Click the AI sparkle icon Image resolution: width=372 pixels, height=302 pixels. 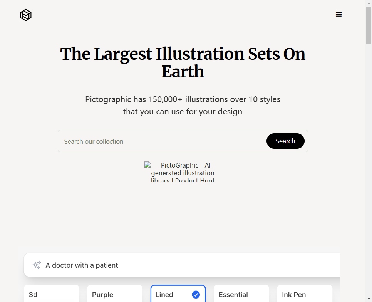pyautogui.click(x=37, y=265)
